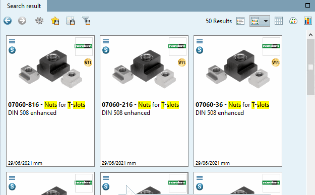Open the settings gear icon
Screen dimensions: 315x195
(39, 21)
